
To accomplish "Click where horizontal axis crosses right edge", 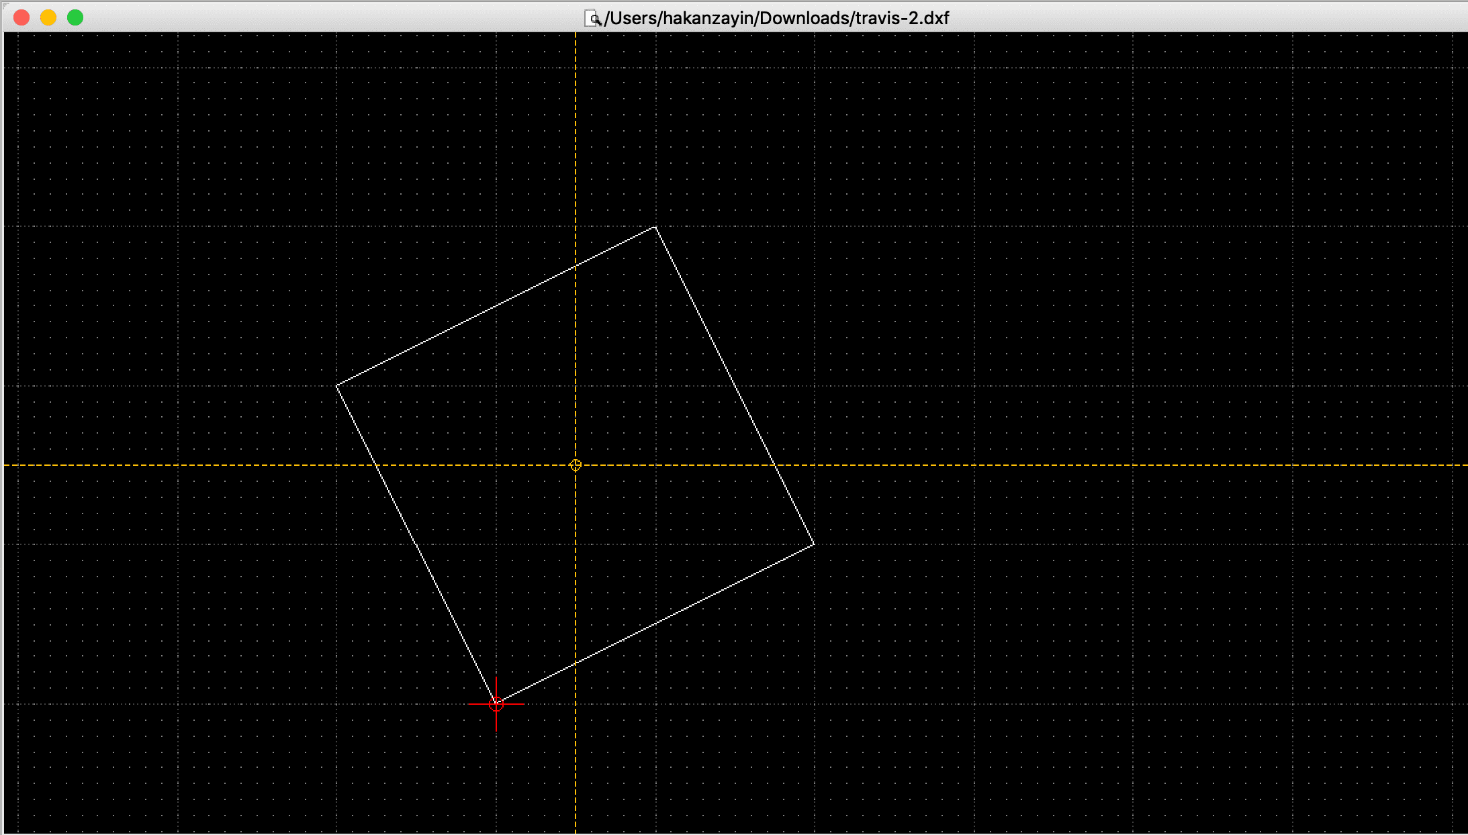I will point(774,465).
